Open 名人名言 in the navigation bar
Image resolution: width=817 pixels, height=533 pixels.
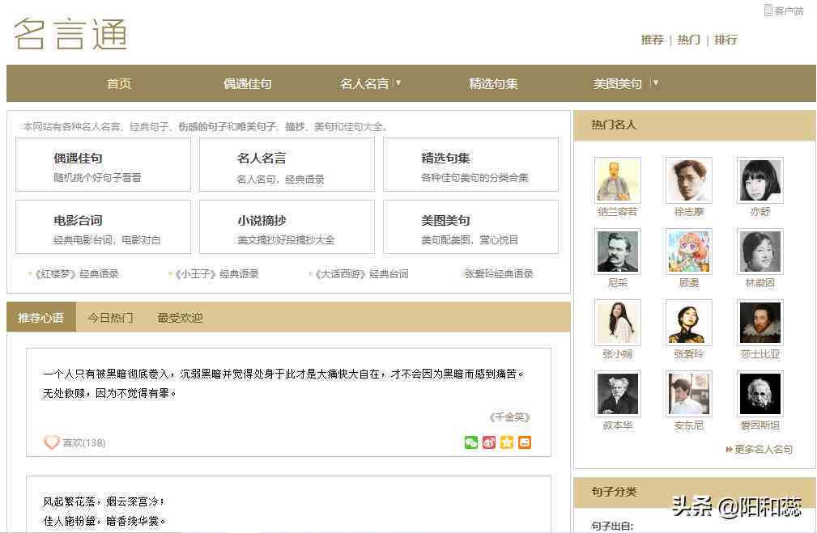click(364, 83)
